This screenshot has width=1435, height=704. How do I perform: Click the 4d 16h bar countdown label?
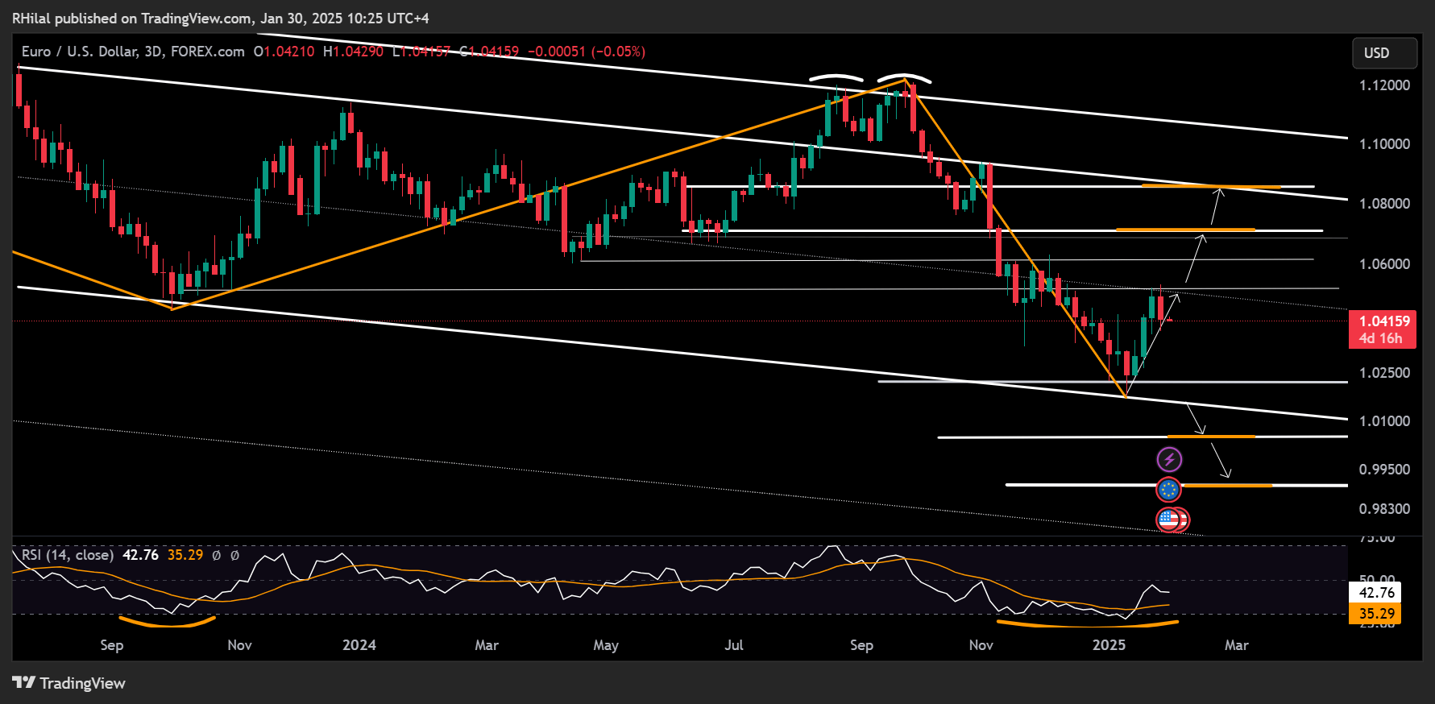click(x=1381, y=339)
